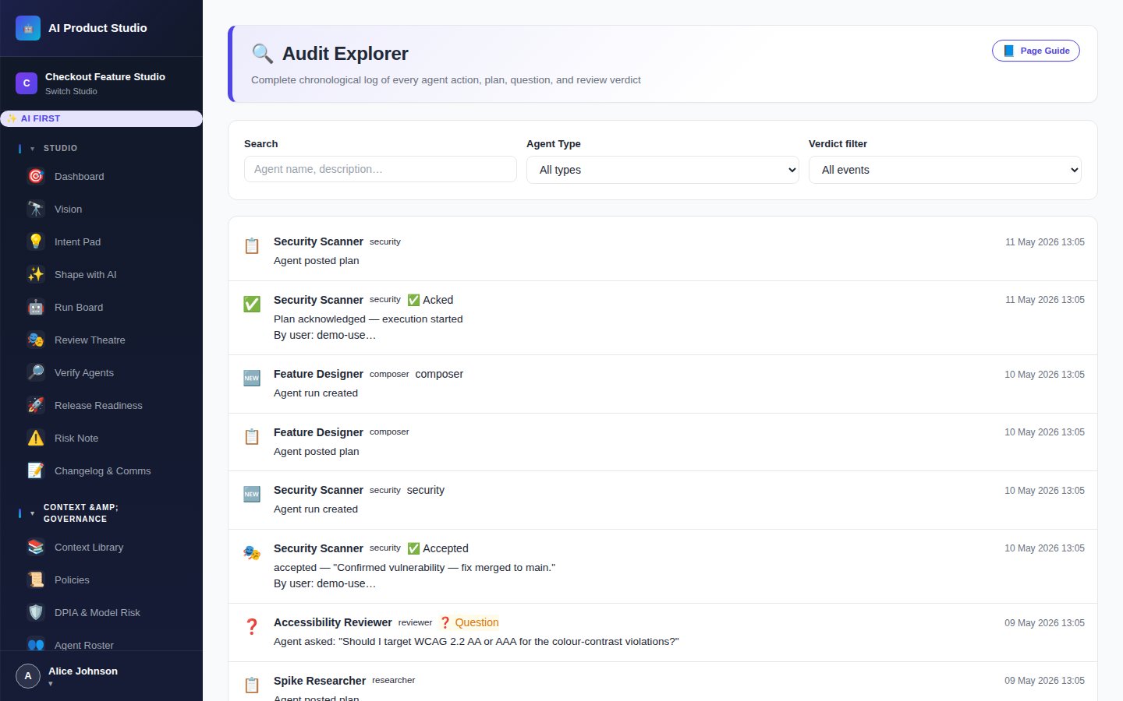This screenshot has width=1123, height=701.
Task: Click the Verify Agents magnifier icon
Action: [x=36, y=372]
